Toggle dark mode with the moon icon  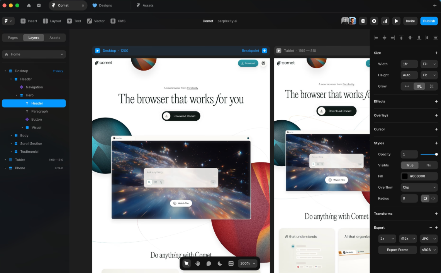220,263
